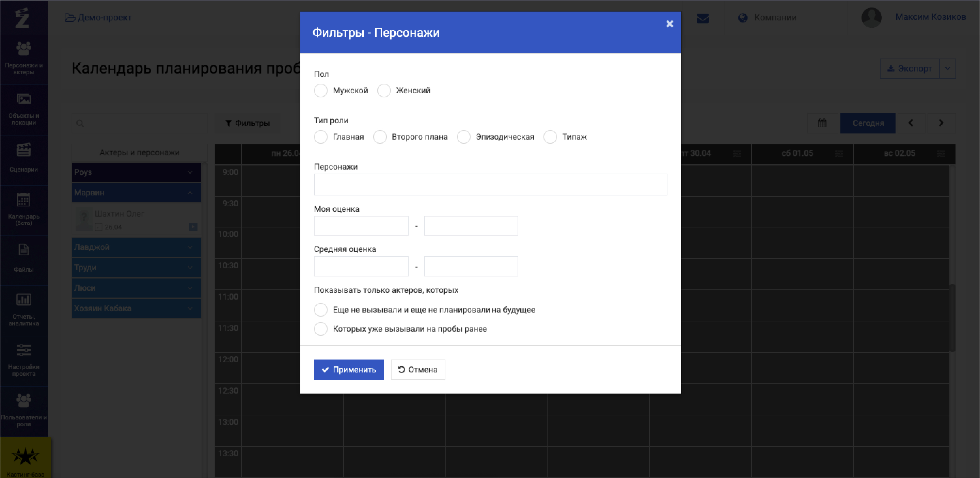Screen dimensions: 980x478
Task: Open settings icon for пт 30.04
Action: point(737,154)
